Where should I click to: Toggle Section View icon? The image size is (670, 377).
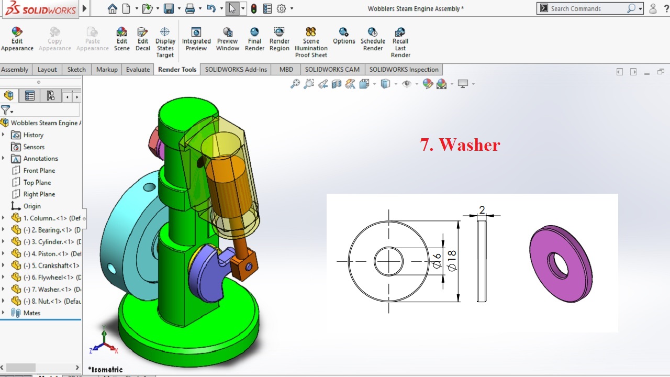pyautogui.click(x=337, y=84)
